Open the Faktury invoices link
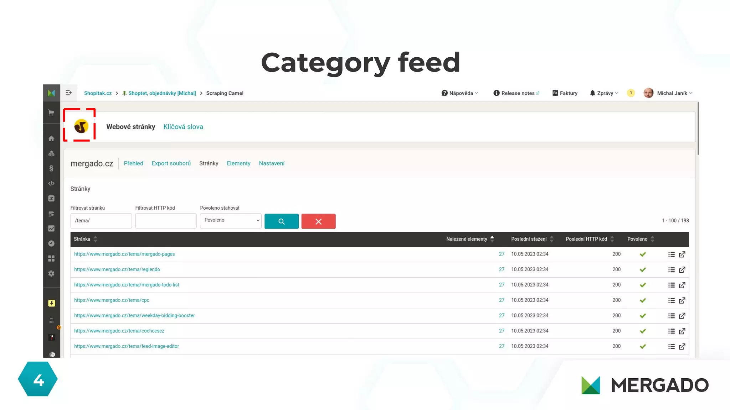Image resolution: width=730 pixels, height=410 pixels. coord(565,93)
